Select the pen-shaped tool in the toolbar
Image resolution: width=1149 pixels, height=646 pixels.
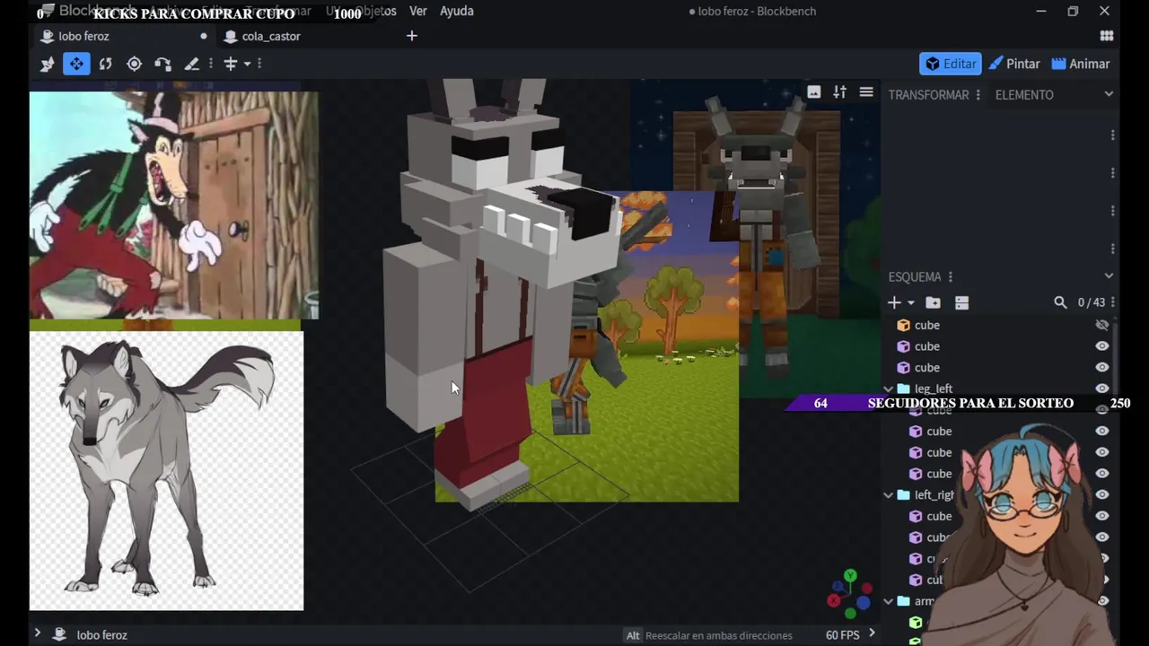point(191,64)
